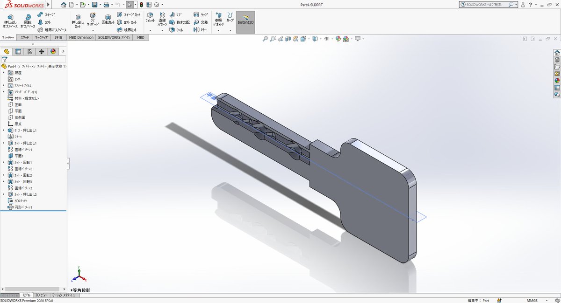Click the 直線パターン linear pattern tool

pos(162,19)
